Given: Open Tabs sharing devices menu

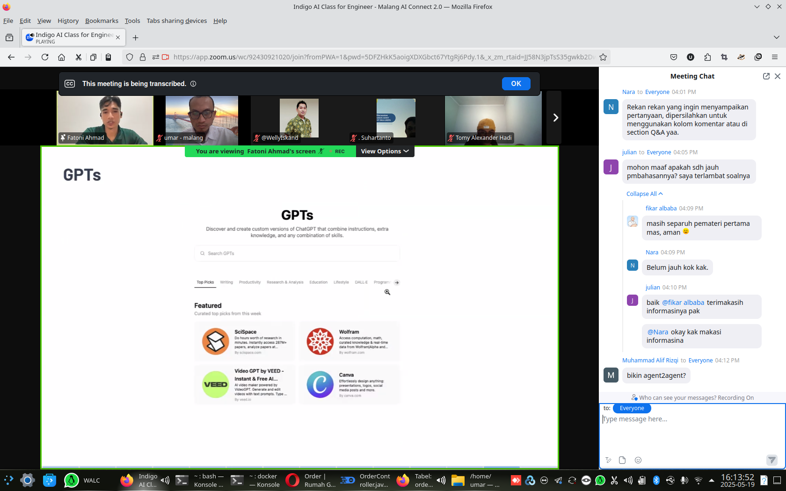Looking at the screenshot, I should click(177, 21).
